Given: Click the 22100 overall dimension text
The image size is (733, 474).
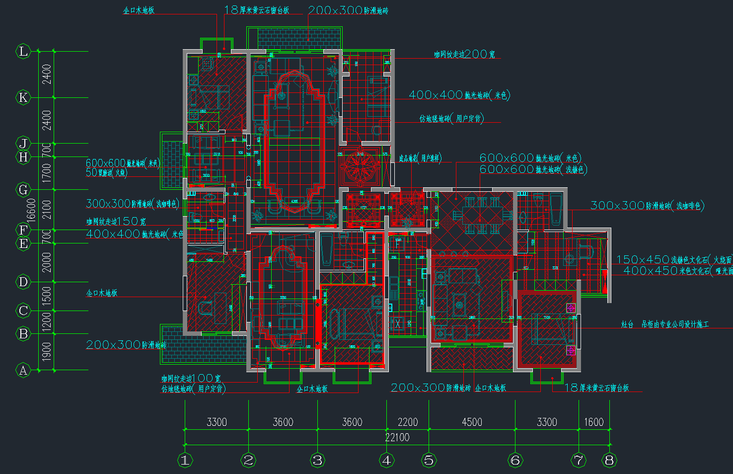Looking at the screenshot, I should tap(397, 437).
